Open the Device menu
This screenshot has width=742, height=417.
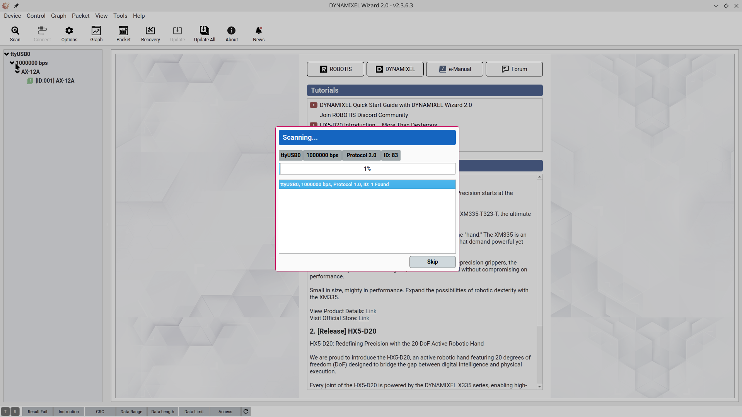[12, 16]
